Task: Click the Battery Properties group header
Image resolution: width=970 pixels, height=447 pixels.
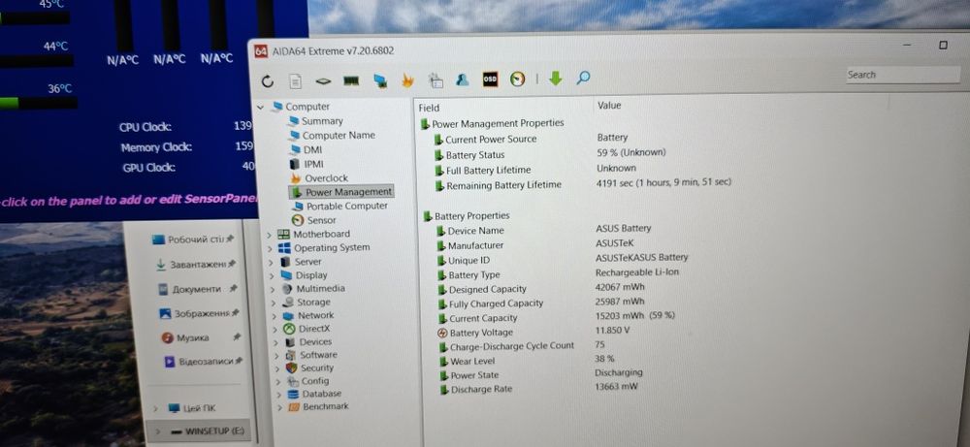Action: click(x=466, y=216)
